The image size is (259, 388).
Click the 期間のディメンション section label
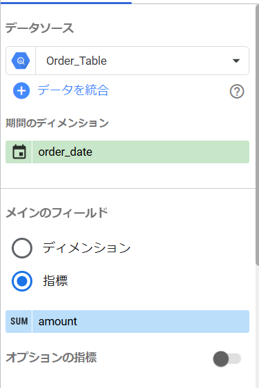(x=57, y=123)
